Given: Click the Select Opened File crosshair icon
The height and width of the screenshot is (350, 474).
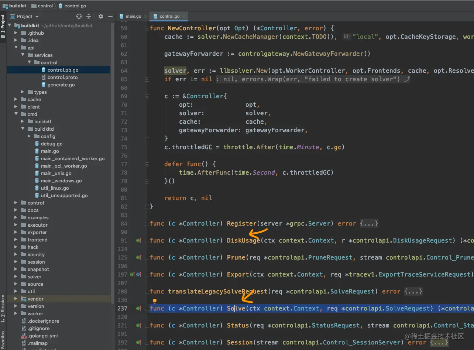Looking at the screenshot, I should [x=78, y=16].
